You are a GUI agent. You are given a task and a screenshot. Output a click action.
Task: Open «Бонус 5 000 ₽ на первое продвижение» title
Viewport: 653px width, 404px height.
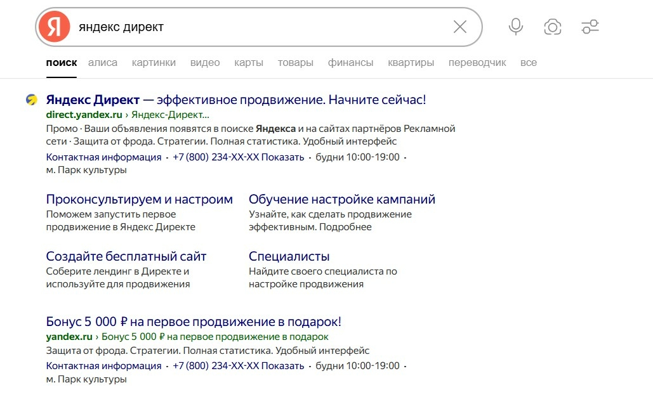coord(193,322)
